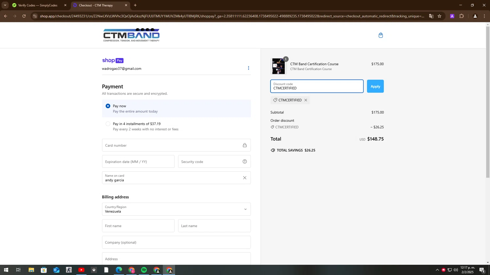
Task: View site information icon in address bar
Action: coord(35,16)
